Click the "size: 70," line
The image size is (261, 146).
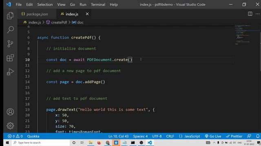click(x=65, y=126)
